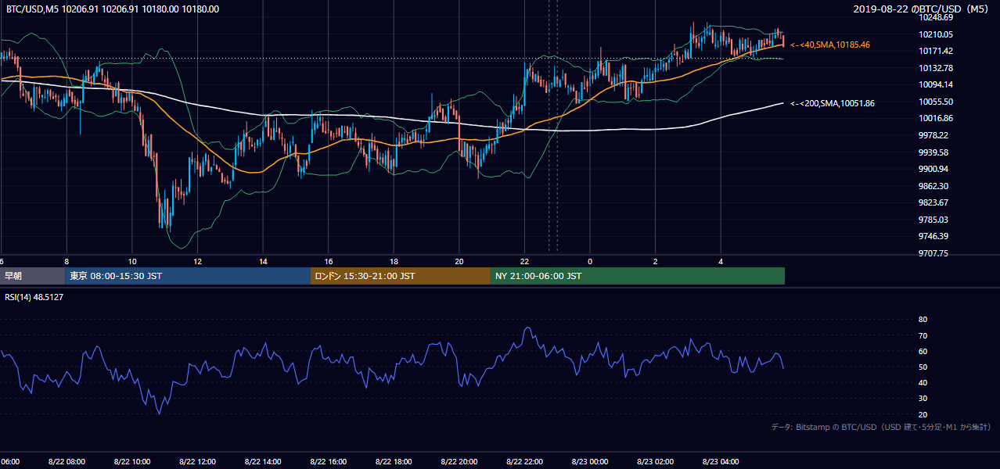Screen dimensions: 1000x469
Task: Click bottom time label 8/22 20:00
Action: [x=459, y=462]
